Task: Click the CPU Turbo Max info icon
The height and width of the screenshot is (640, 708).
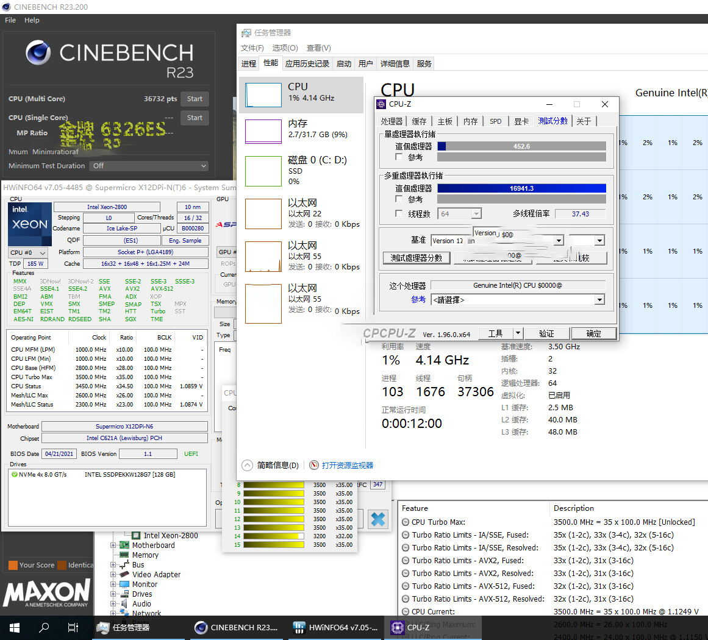Action: point(406,522)
